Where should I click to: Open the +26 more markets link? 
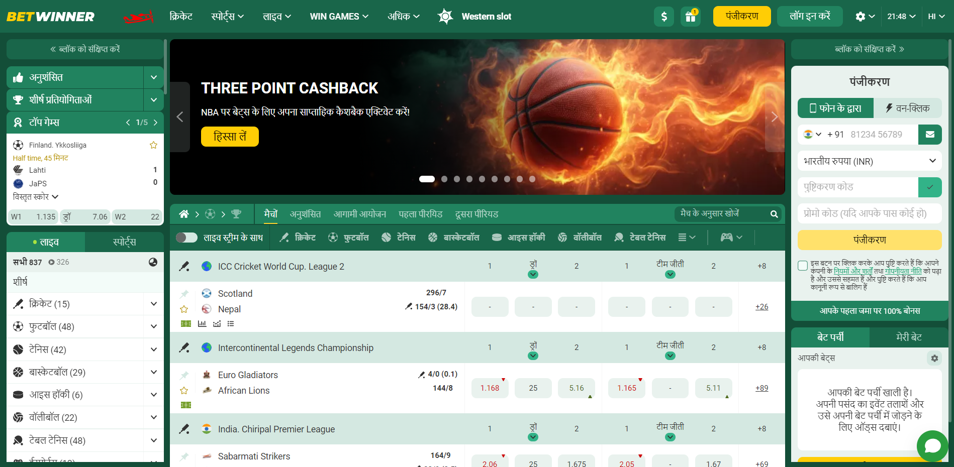(761, 307)
